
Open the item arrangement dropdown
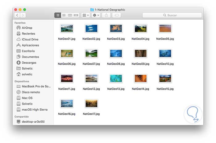(85, 15)
